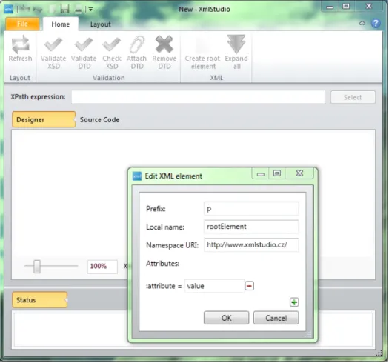This screenshot has height=363, width=389.
Task: Open help with the question mark icon
Action: 376,24
